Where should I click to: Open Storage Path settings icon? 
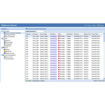coord(4,44)
